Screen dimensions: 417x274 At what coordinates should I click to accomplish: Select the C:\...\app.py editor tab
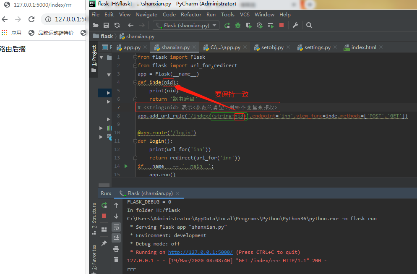[x=225, y=47]
